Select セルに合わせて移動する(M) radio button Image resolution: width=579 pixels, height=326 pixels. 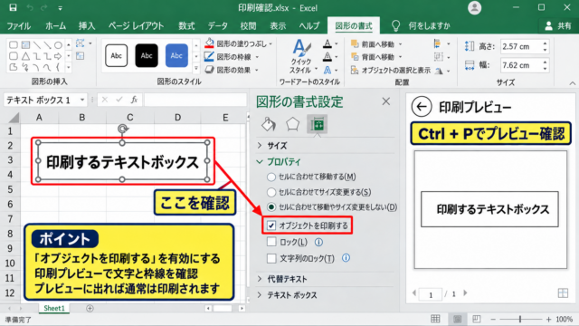pos(271,177)
